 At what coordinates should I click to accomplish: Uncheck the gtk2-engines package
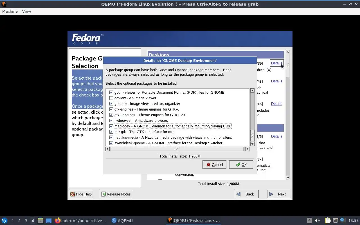pyautogui.click(x=111, y=115)
